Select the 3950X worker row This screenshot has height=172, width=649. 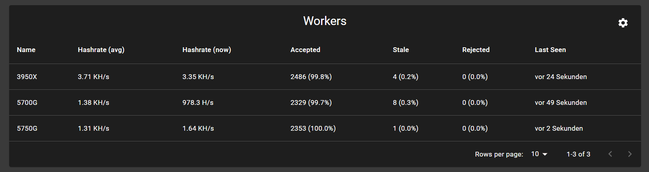pos(27,77)
